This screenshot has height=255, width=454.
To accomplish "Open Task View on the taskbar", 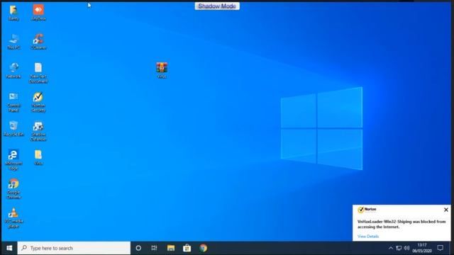I will [154, 248].
